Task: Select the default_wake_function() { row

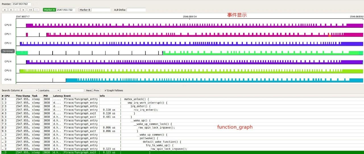Action: (182, 142)
